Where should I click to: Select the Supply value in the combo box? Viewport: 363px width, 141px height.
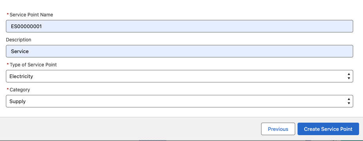coord(17,101)
